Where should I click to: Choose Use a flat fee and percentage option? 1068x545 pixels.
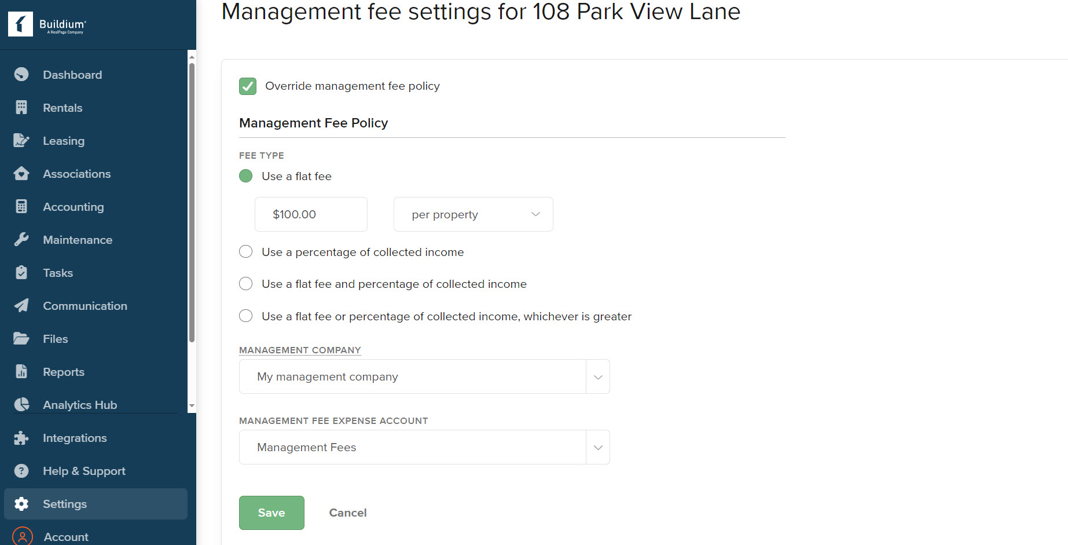(x=245, y=283)
